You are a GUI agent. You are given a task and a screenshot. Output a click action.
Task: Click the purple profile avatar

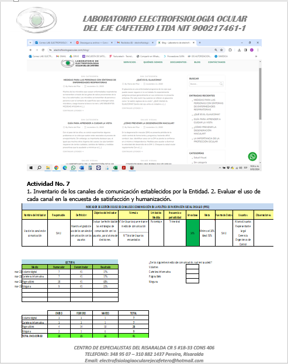252,50
